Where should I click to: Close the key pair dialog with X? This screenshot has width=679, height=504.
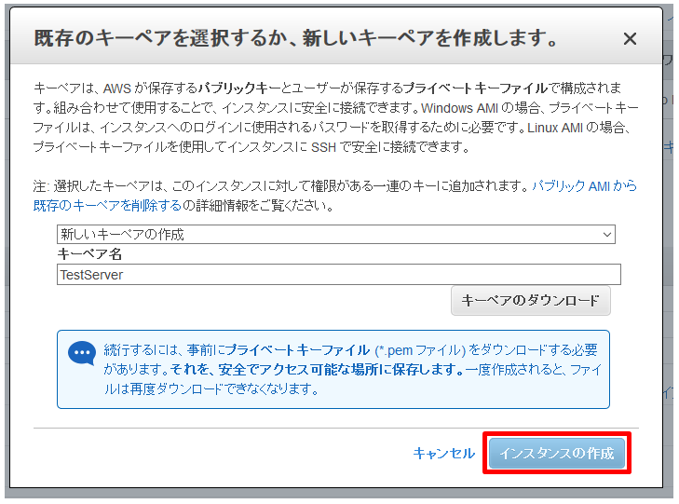(630, 38)
